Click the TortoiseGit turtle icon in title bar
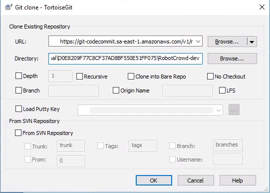270x193 pixels. (x=8, y=7)
